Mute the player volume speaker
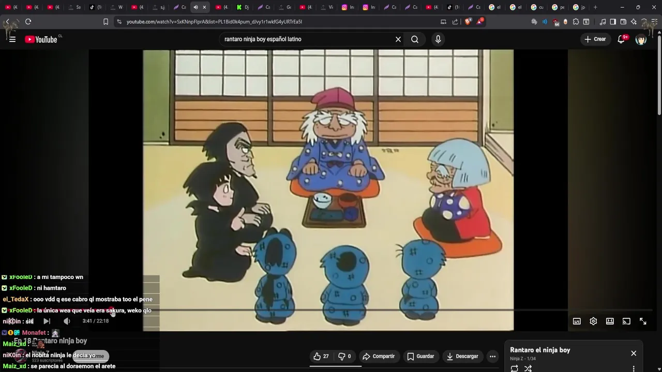The height and width of the screenshot is (372, 662). (x=67, y=321)
